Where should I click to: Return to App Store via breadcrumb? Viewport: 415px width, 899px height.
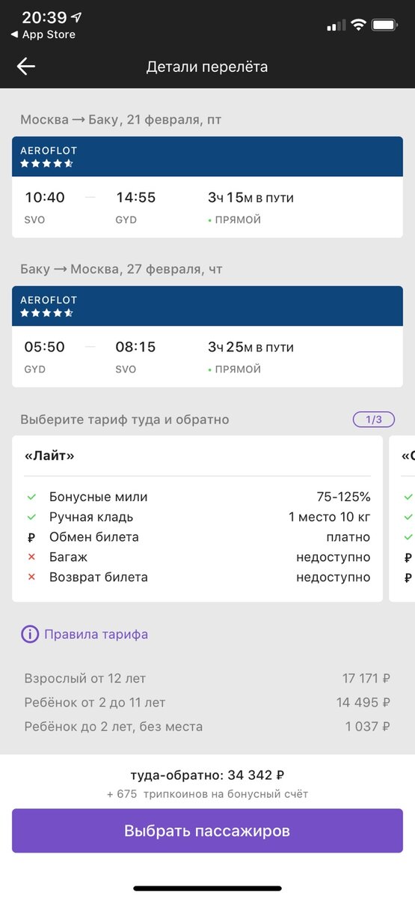click(x=43, y=34)
